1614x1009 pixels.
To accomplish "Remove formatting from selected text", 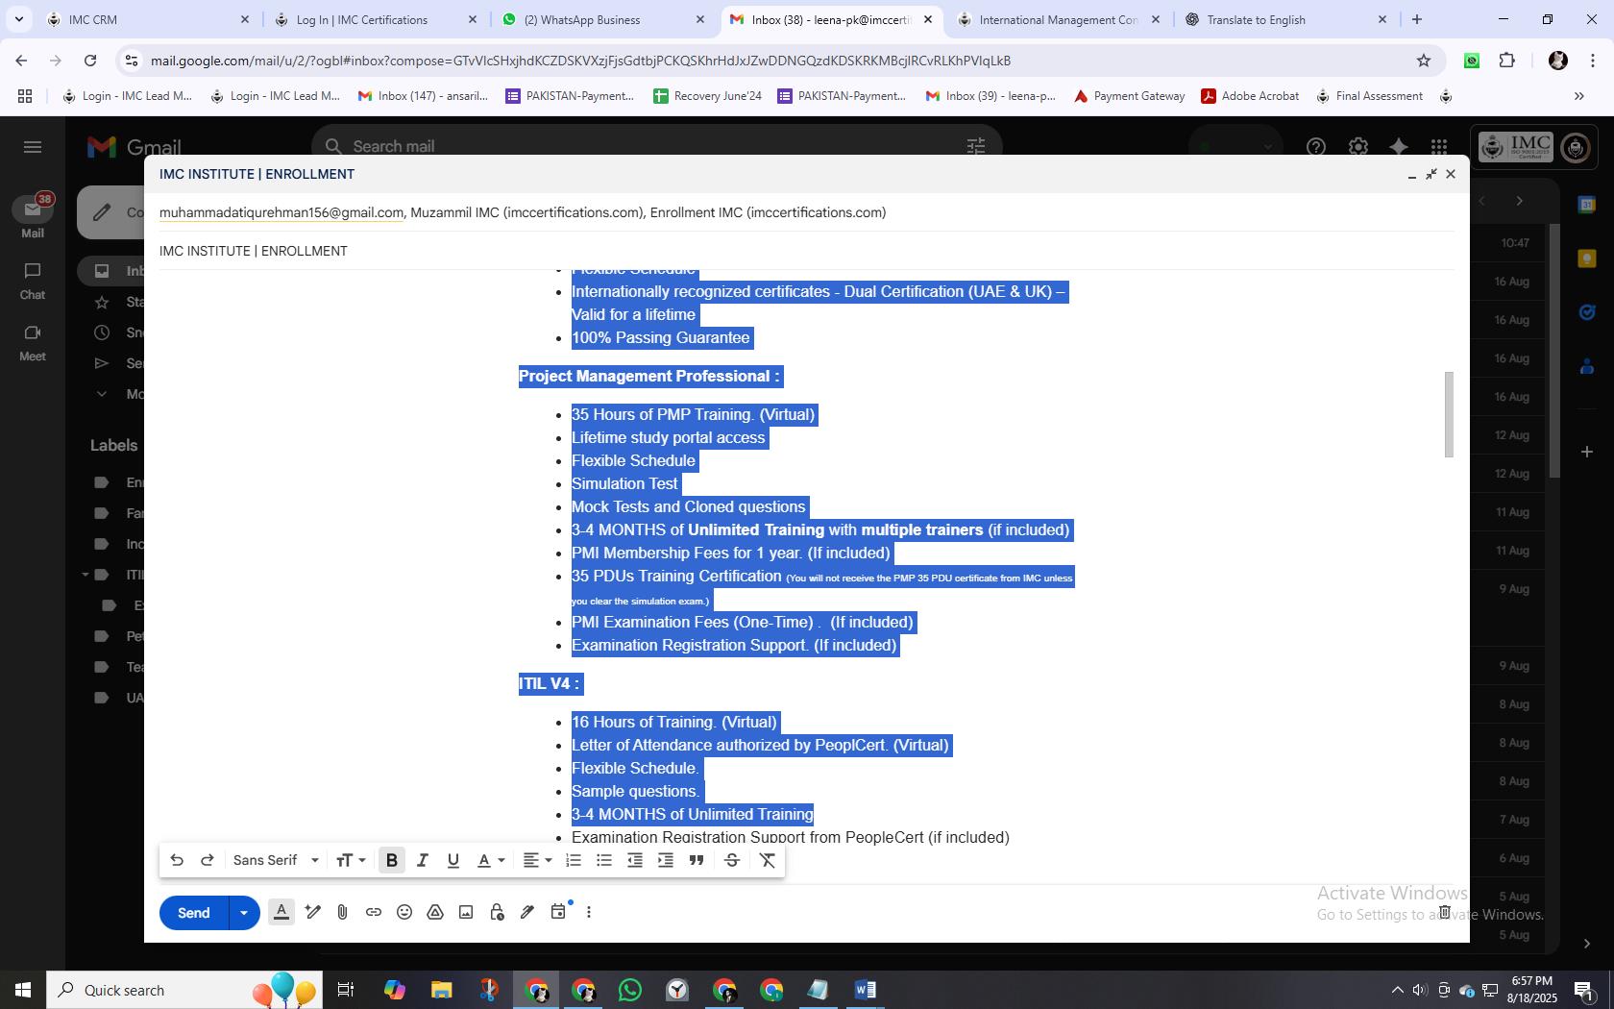I will point(768,860).
